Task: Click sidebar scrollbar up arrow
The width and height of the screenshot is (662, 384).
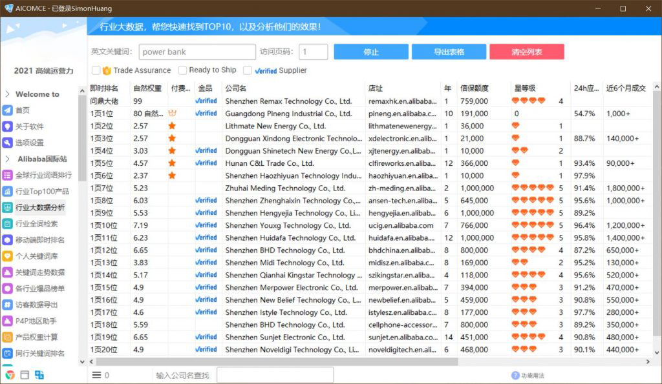Action: click(x=82, y=90)
